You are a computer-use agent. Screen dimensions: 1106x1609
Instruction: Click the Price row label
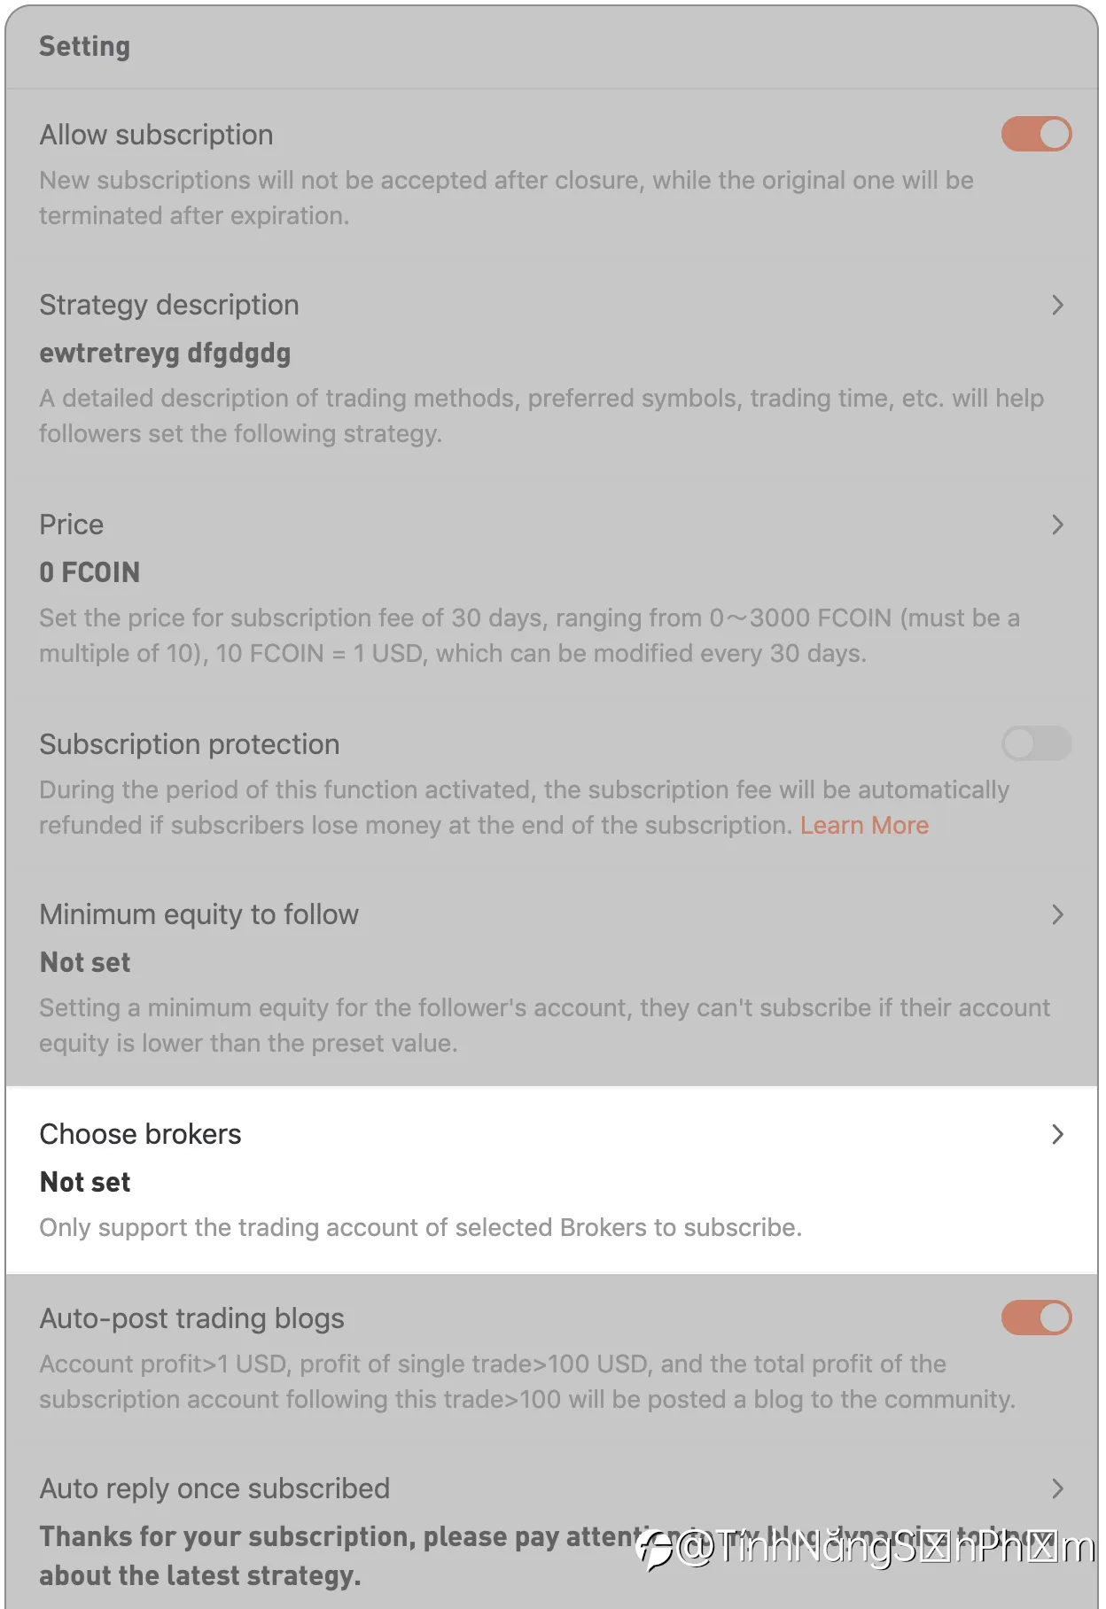(x=72, y=525)
